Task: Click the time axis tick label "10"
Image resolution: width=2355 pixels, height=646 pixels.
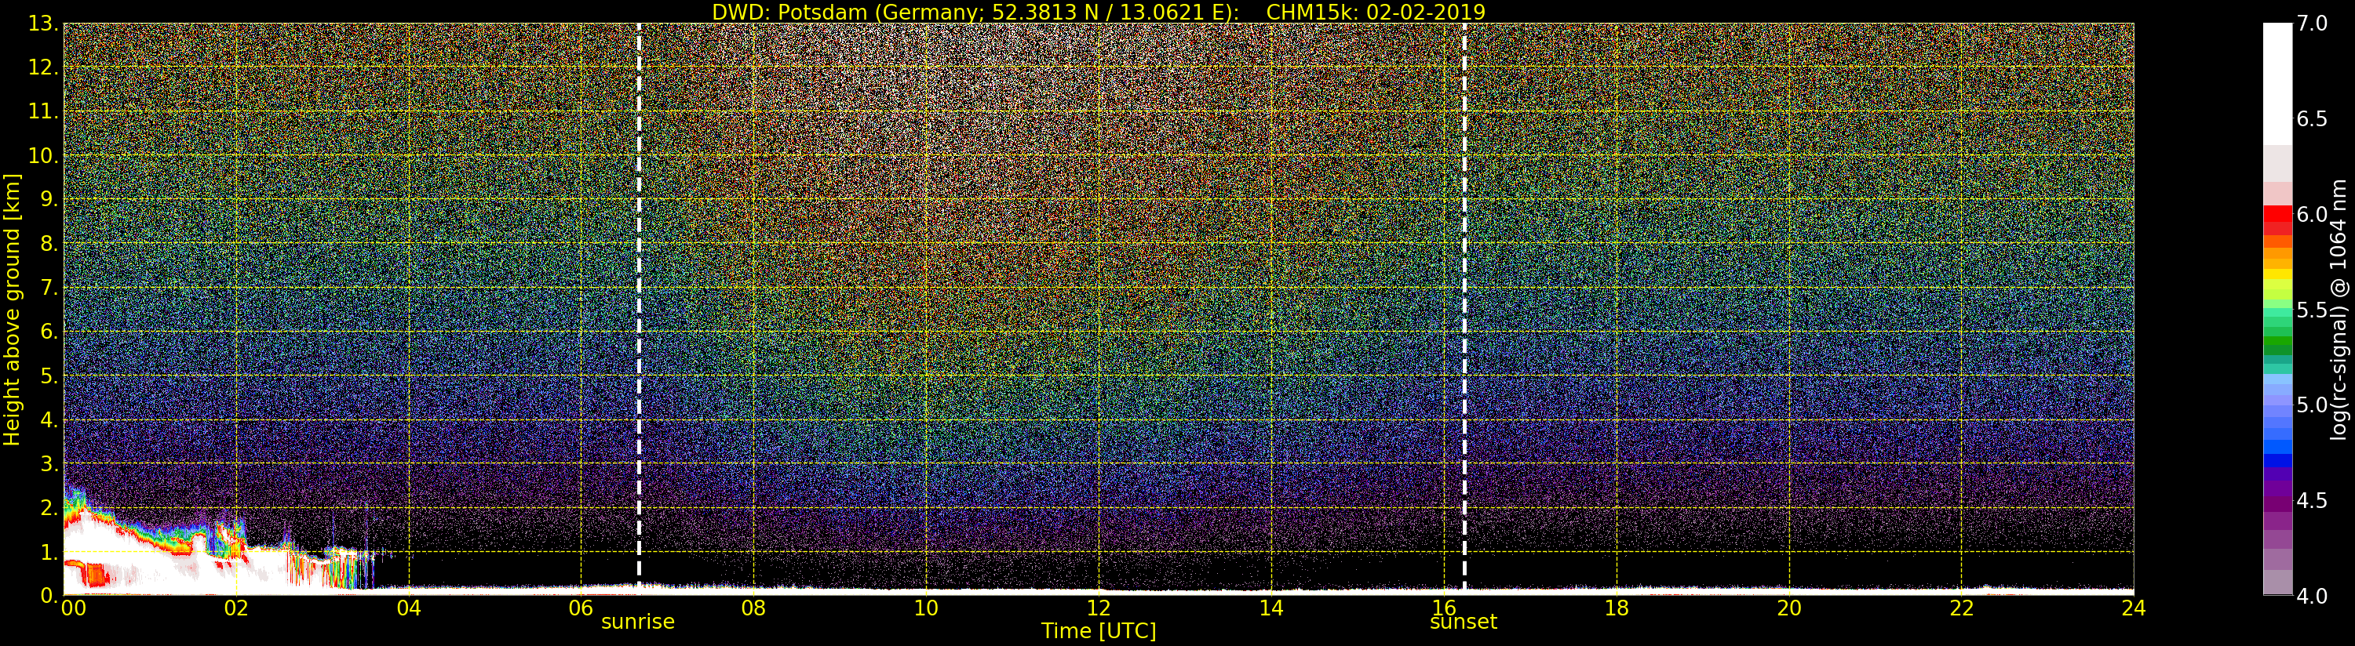Action: [x=926, y=608]
